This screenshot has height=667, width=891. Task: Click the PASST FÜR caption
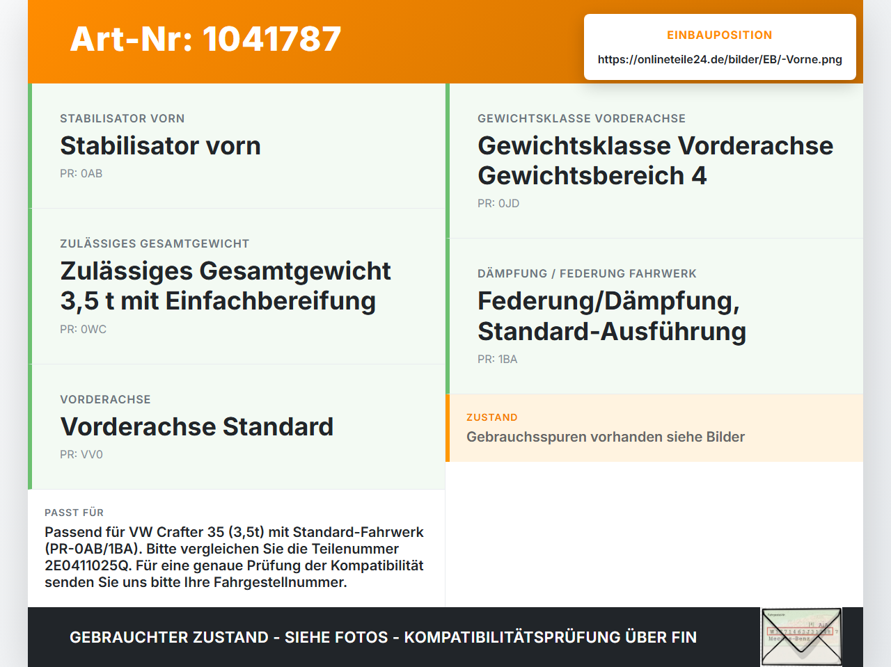tap(74, 513)
